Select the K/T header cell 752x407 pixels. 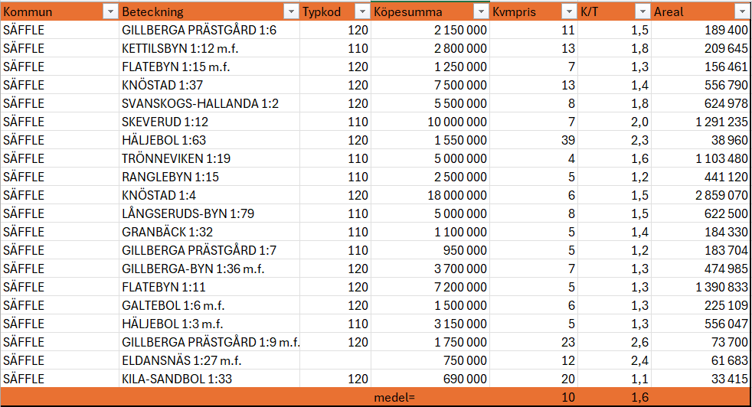614,11
